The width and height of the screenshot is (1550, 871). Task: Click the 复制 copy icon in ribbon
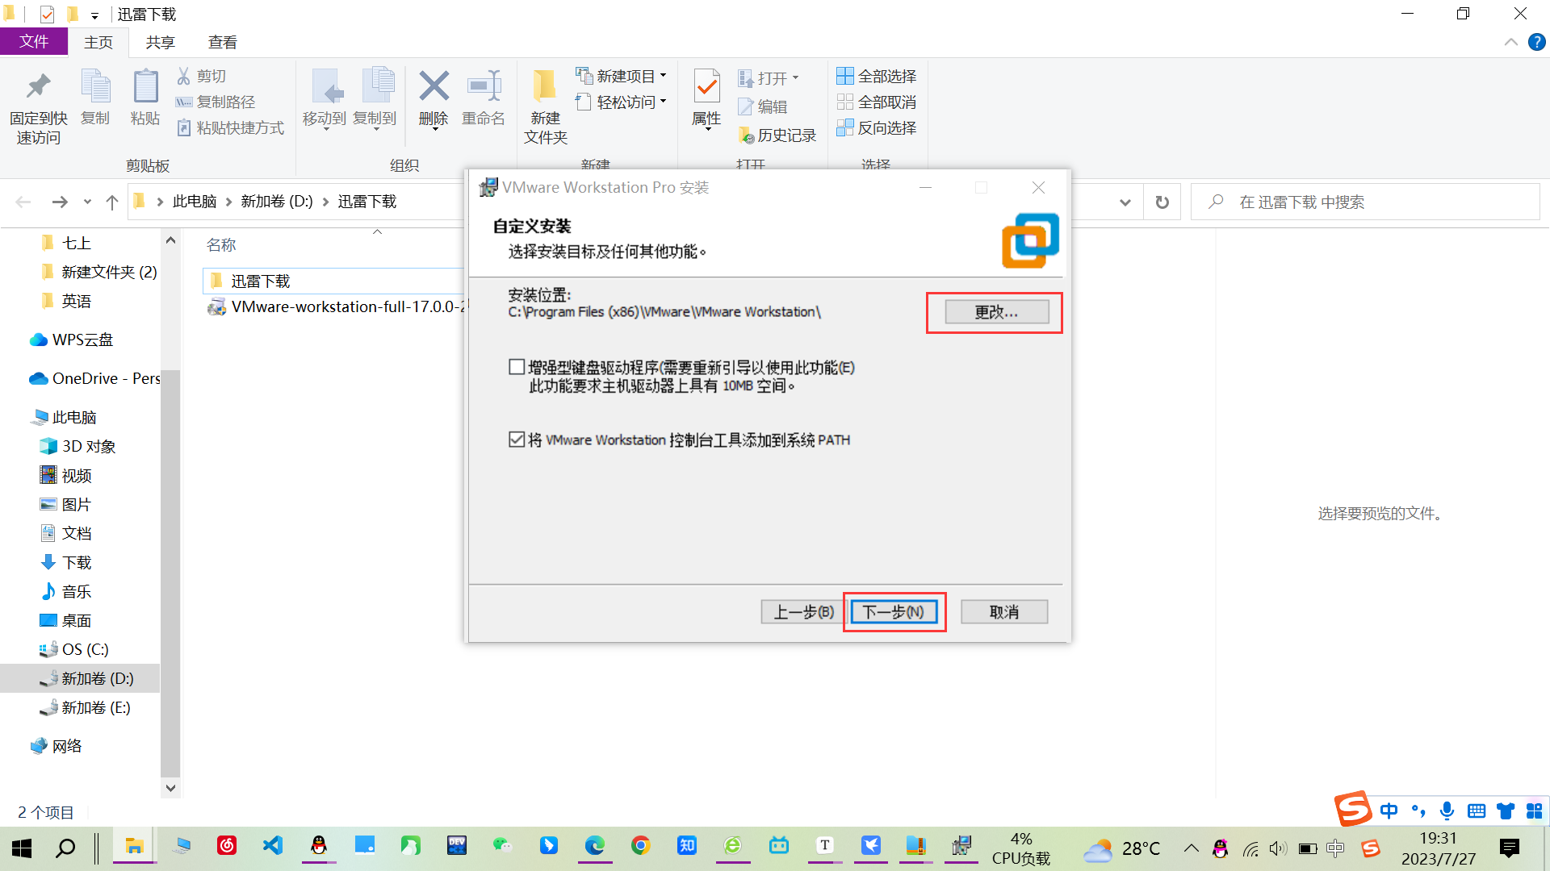95,86
